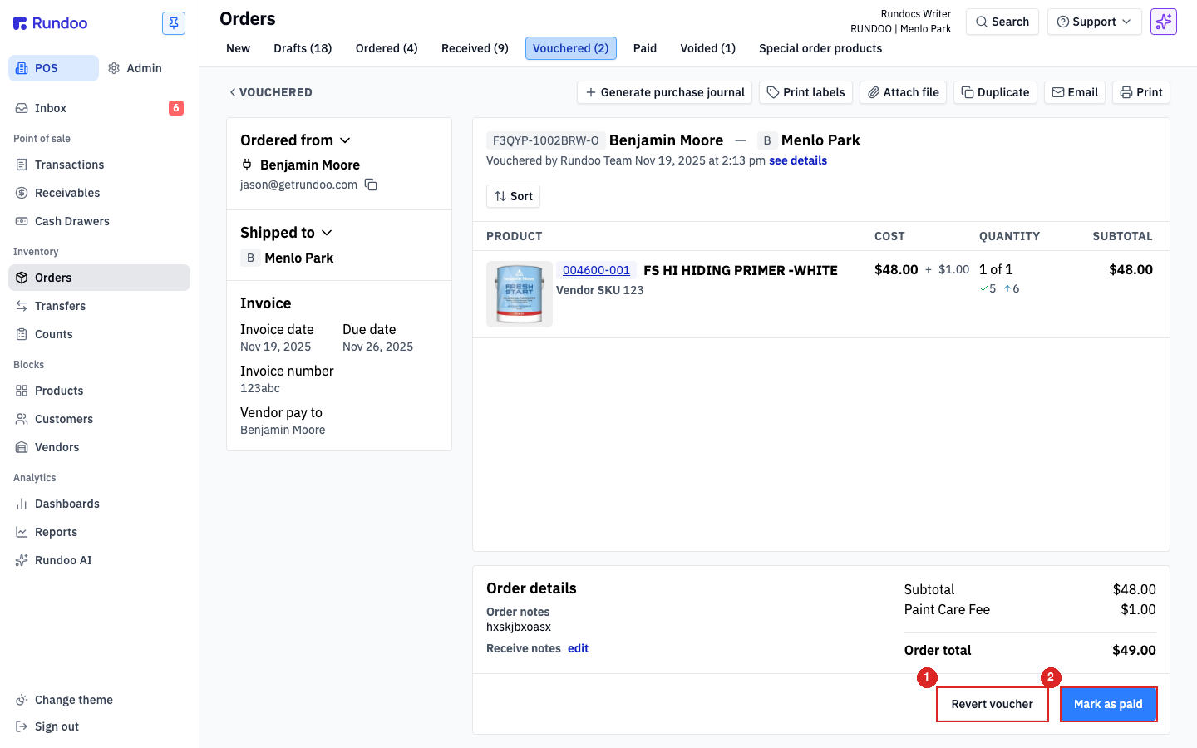Open the Sort options button
This screenshot has width=1197, height=748.
pyautogui.click(x=513, y=196)
